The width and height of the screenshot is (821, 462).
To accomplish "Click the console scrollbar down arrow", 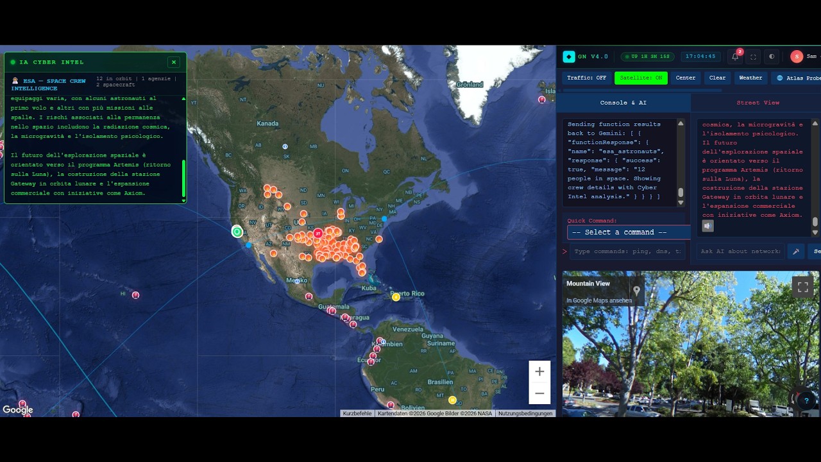I will pos(681,202).
